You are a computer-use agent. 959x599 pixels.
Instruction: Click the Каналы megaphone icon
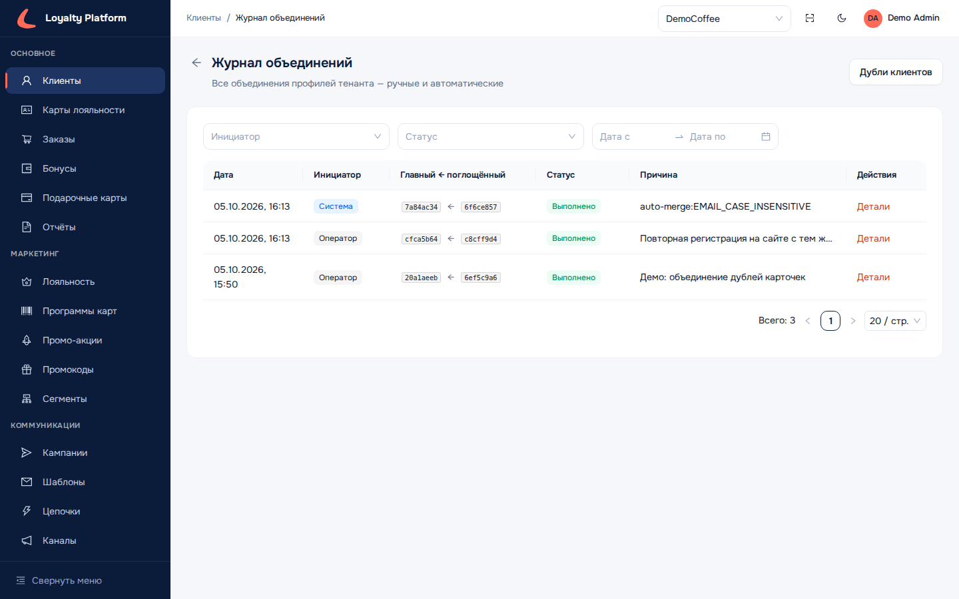click(x=27, y=540)
